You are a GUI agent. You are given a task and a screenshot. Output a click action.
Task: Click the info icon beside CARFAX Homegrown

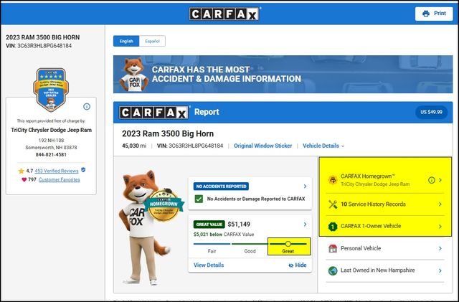coord(432,180)
